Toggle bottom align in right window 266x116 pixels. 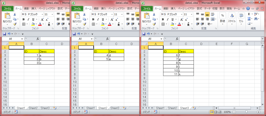[x=207, y=15]
